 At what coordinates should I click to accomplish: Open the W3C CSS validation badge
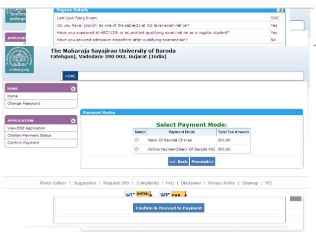tap(173, 194)
